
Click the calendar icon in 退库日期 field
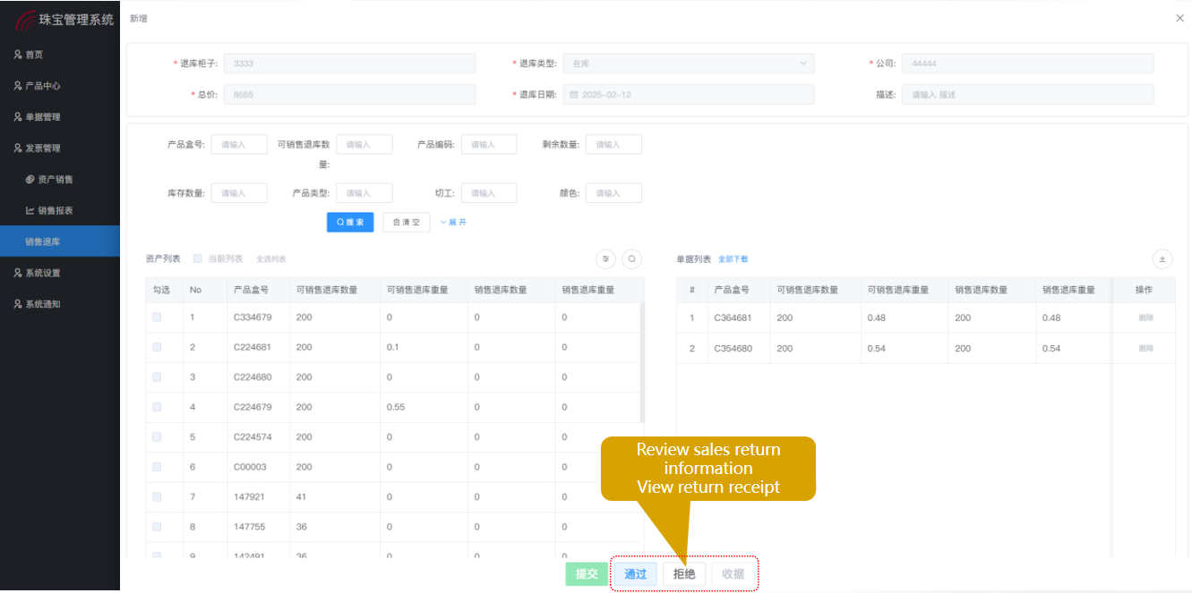pos(574,95)
